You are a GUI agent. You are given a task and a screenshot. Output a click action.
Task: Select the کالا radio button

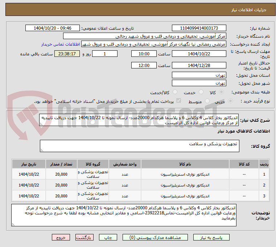(221, 92)
